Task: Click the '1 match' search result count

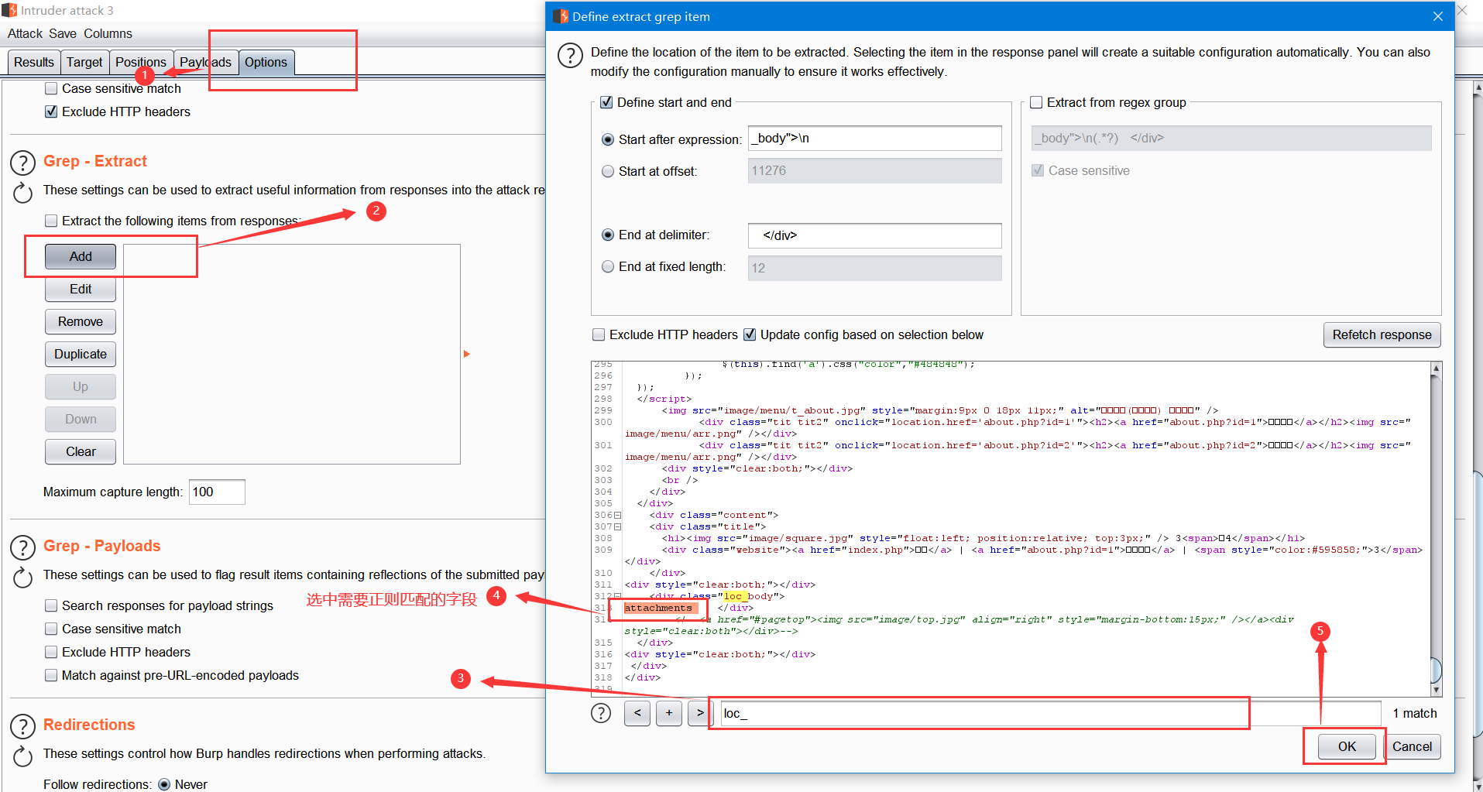Action: [1414, 713]
